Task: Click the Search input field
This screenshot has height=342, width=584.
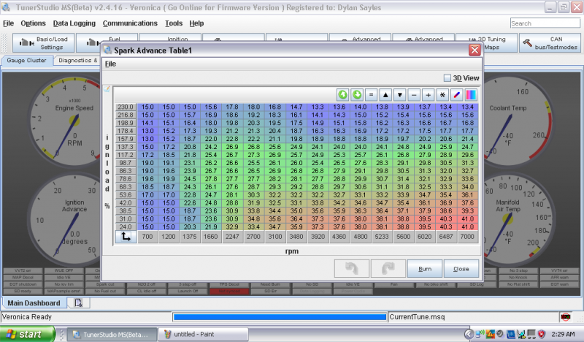Action: pos(539,23)
